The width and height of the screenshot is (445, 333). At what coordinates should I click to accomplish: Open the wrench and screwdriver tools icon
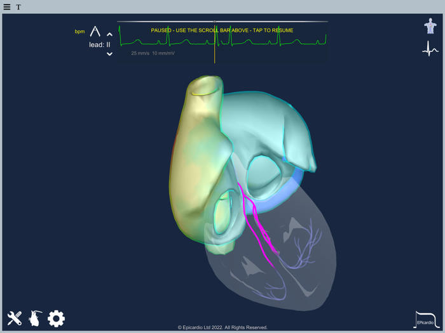tap(15, 318)
